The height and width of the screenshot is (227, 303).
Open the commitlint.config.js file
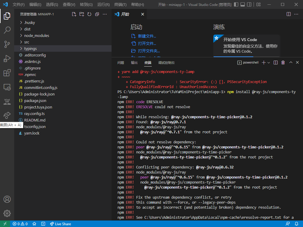63,87
